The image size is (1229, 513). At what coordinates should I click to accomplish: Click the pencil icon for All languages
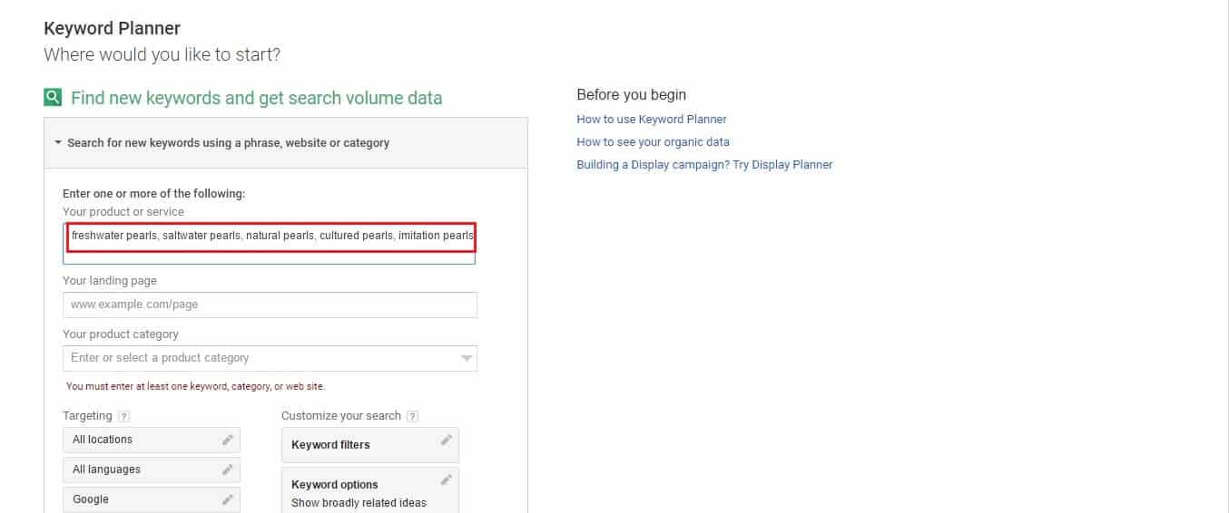click(227, 469)
